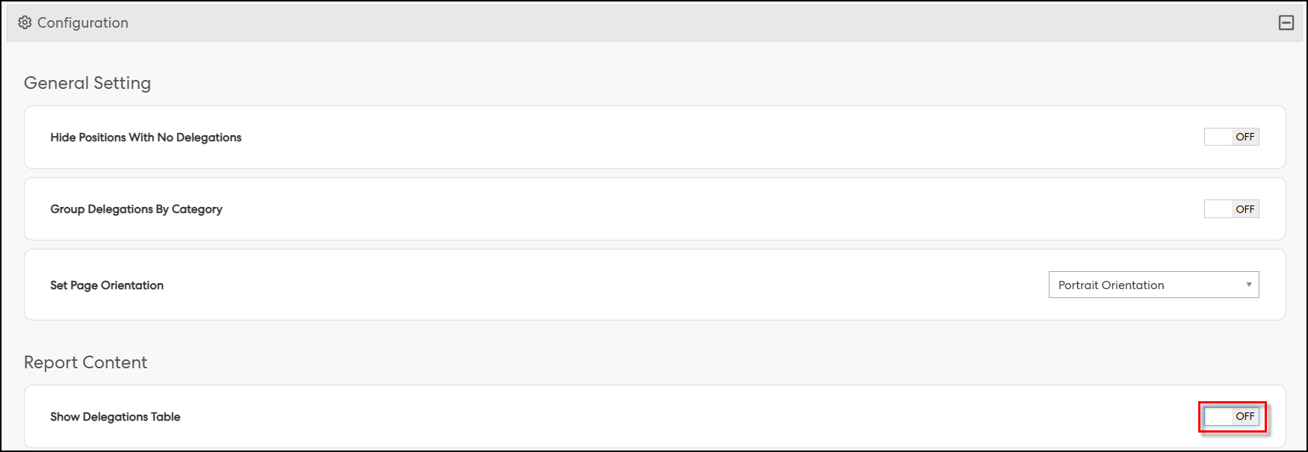Collapse the Configuration panel with minus icon
The image size is (1308, 452).
pyautogui.click(x=1286, y=22)
